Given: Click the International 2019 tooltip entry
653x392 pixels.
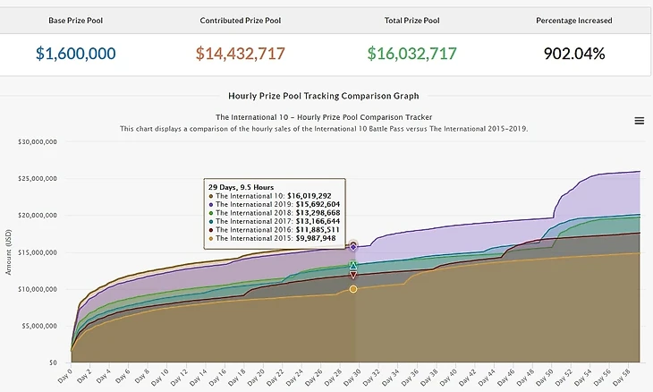Looking at the screenshot, I should click(277, 204).
